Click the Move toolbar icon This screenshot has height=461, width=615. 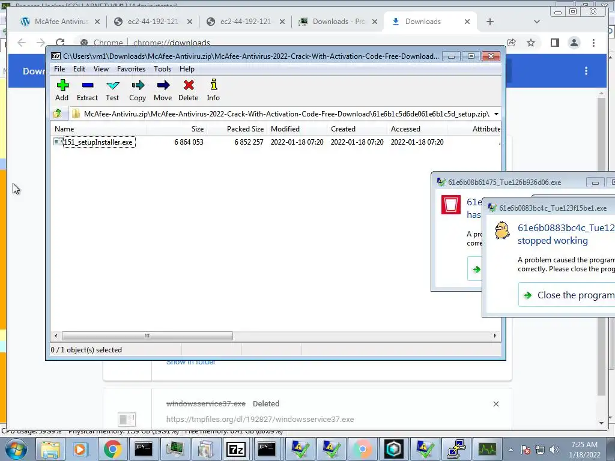tap(163, 90)
